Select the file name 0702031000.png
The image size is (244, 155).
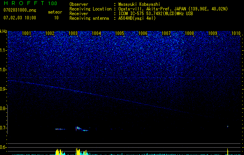coord(20,10)
